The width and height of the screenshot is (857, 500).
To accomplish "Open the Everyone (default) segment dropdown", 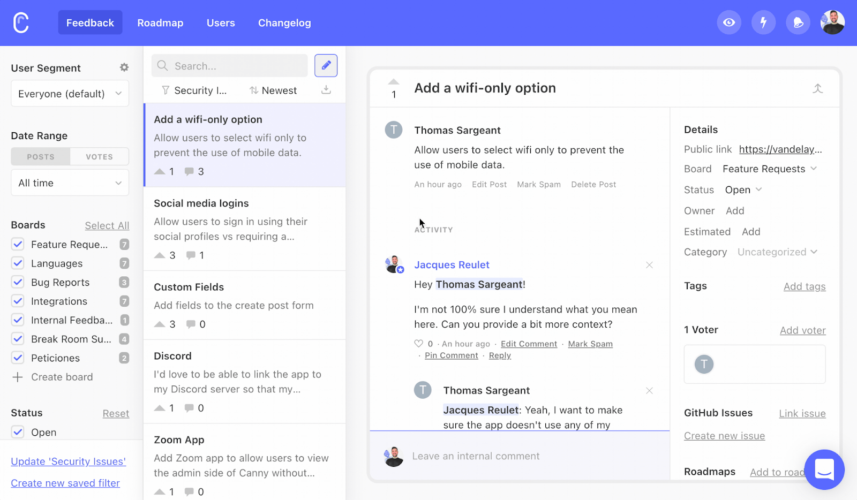I will point(70,94).
